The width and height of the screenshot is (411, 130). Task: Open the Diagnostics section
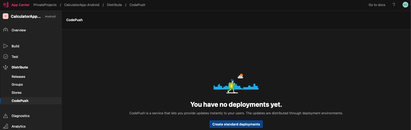point(20,116)
